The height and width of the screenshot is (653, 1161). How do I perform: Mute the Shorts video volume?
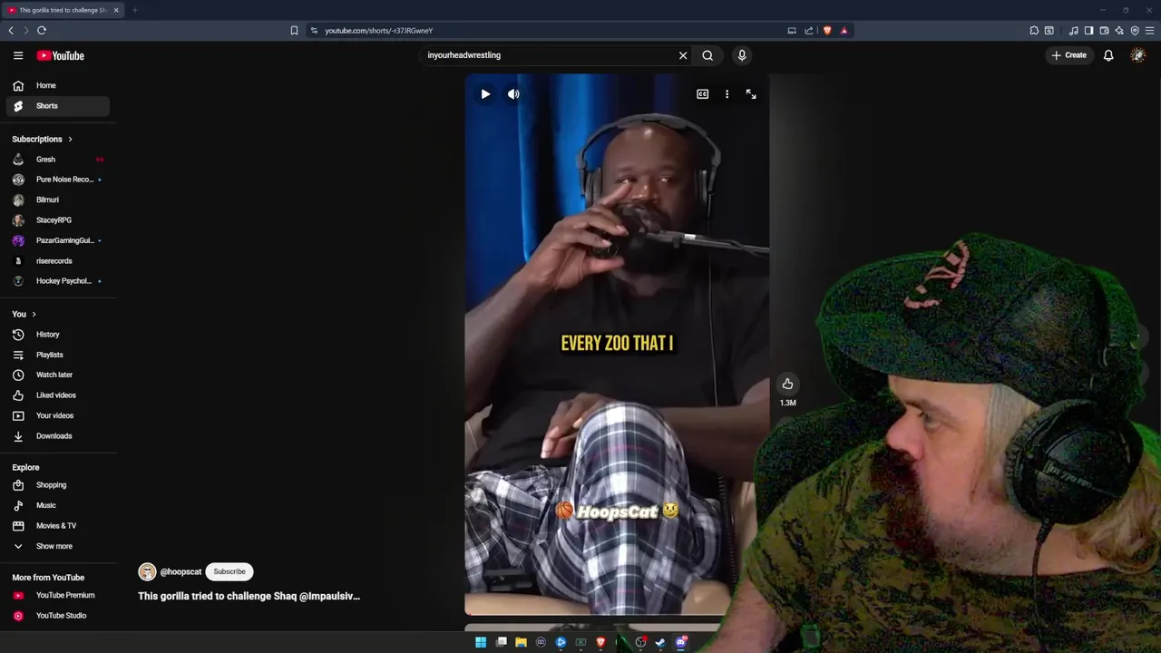point(513,94)
